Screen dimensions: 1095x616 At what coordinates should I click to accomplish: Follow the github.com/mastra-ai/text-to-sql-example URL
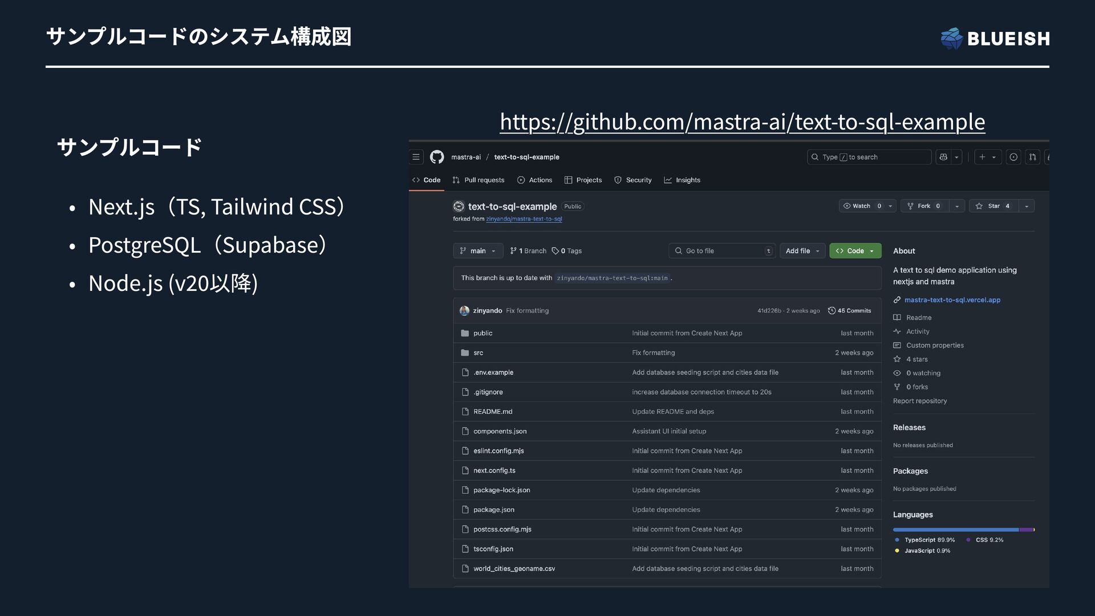(x=742, y=121)
